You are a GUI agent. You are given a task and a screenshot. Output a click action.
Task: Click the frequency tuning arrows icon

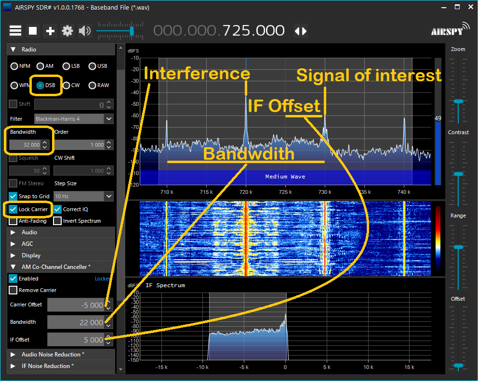[301, 31]
